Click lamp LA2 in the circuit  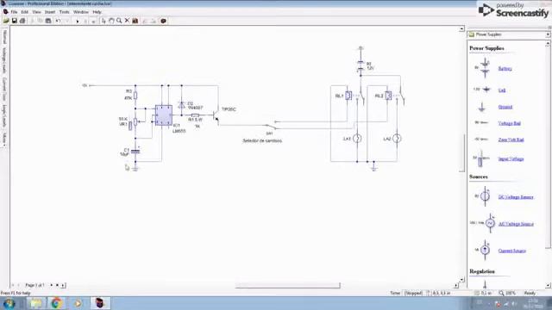pos(397,139)
